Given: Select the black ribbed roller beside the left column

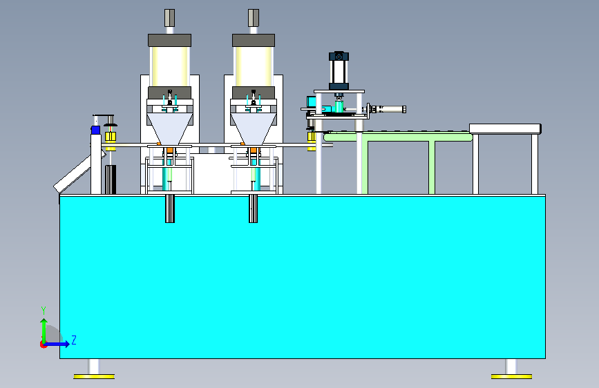Looking at the screenshot, I should point(111,180).
